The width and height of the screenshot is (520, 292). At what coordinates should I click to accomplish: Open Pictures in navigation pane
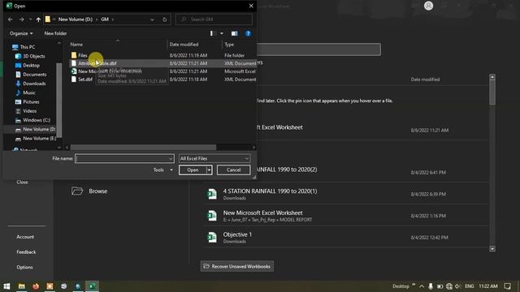point(31,102)
